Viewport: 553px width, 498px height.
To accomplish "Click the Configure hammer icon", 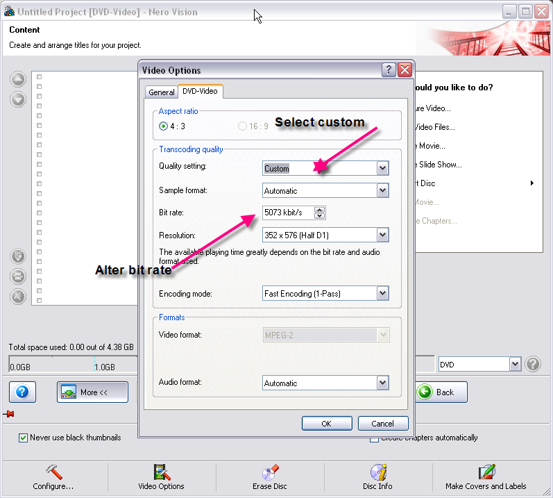I will point(53,472).
